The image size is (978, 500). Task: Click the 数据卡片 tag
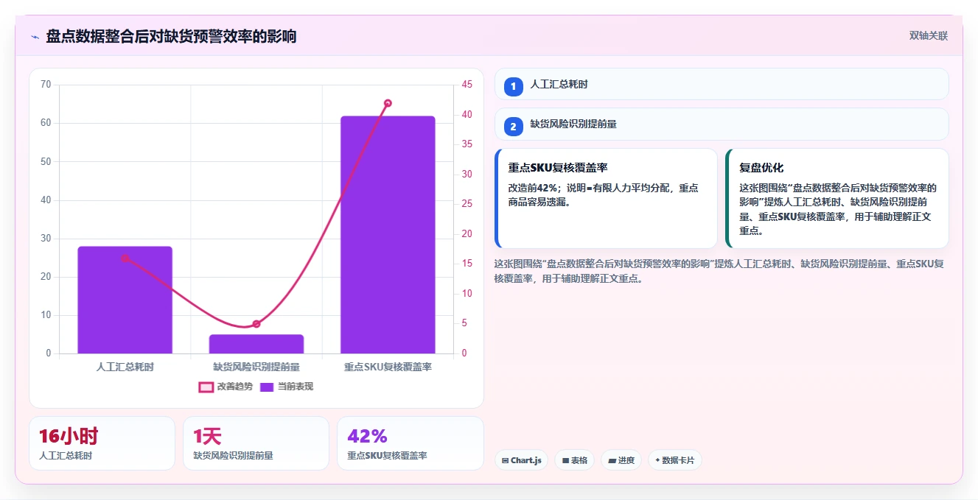tap(674, 460)
